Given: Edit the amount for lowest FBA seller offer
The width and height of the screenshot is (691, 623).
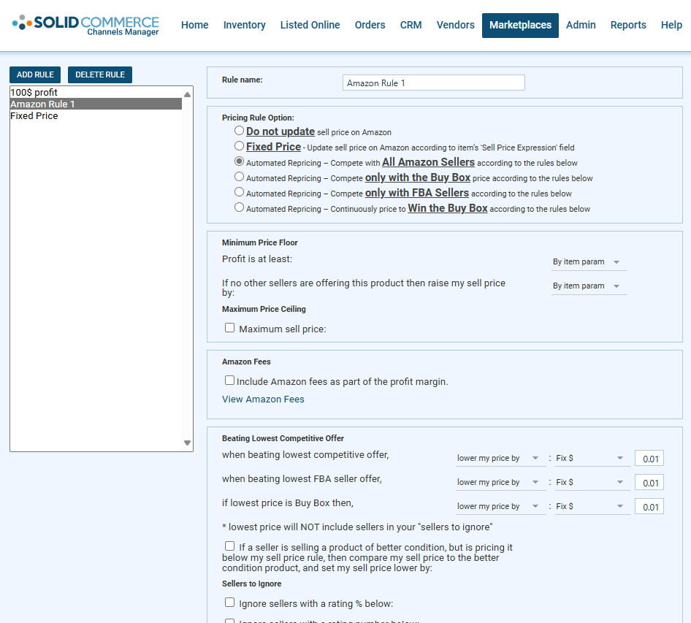Looking at the screenshot, I should click(649, 483).
